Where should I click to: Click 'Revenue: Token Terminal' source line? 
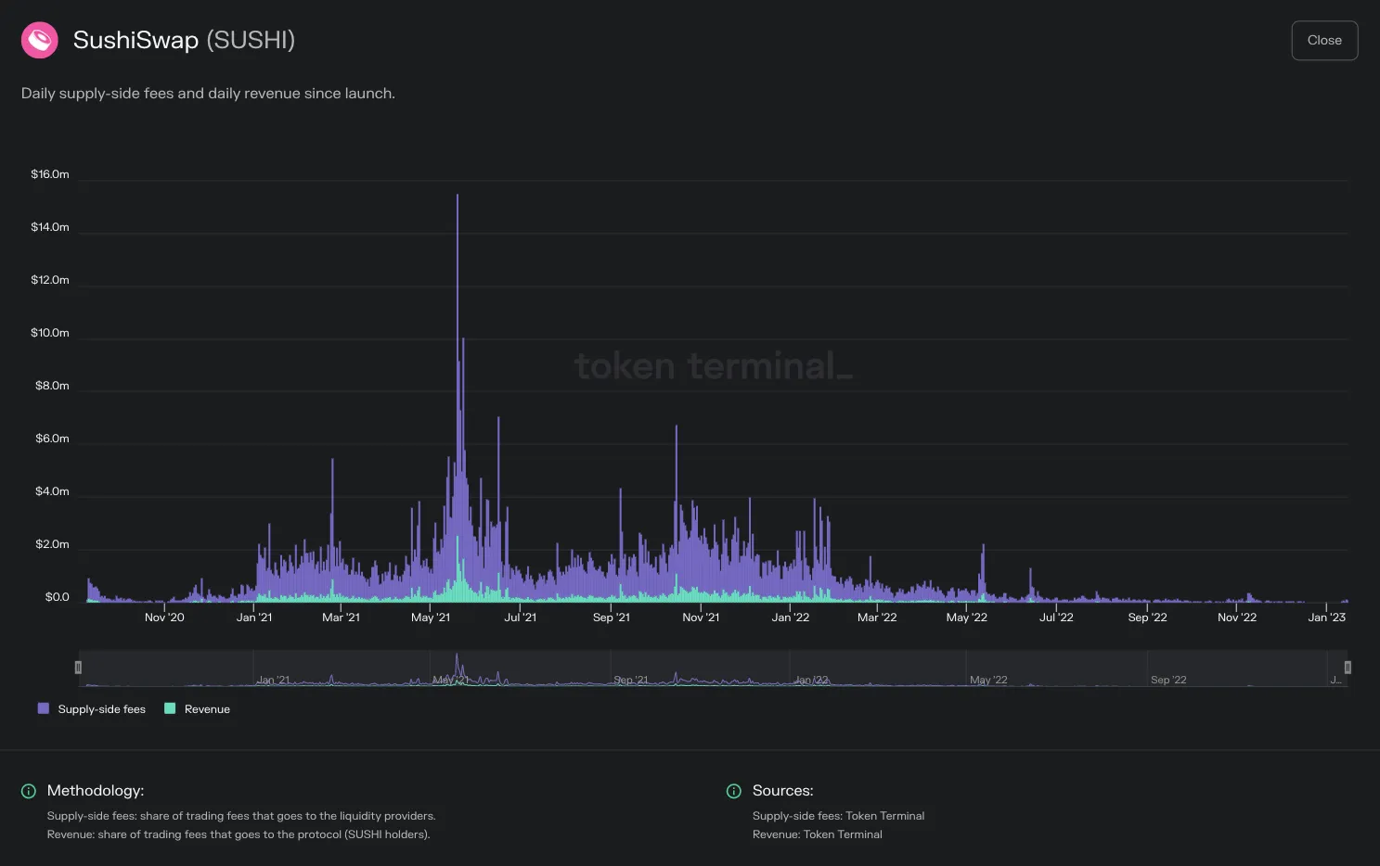[818, 834]
